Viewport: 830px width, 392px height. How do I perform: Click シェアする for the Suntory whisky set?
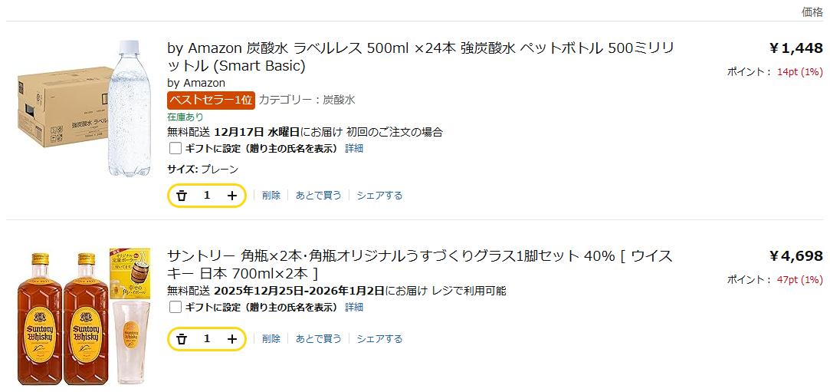[379, 339]
